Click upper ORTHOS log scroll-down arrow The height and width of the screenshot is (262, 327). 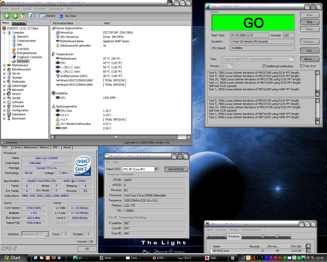click(x=318, y=94)
